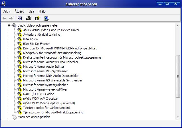Click the speaker icon of Ljud-, video- category

pos(14,25)
